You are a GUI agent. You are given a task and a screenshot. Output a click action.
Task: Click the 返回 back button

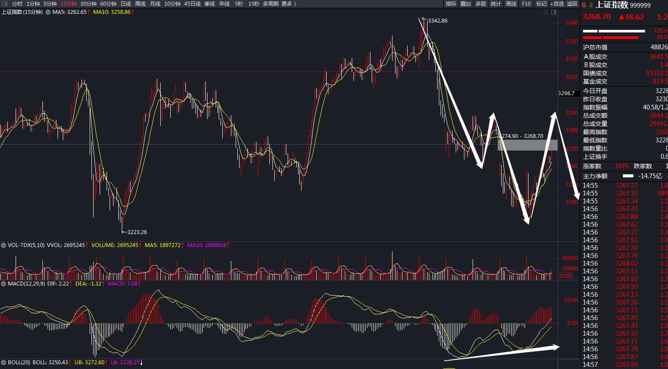572,3
